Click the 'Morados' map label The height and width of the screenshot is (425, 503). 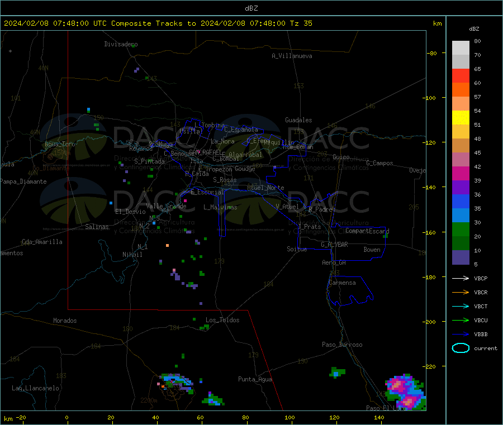(65, 321)
